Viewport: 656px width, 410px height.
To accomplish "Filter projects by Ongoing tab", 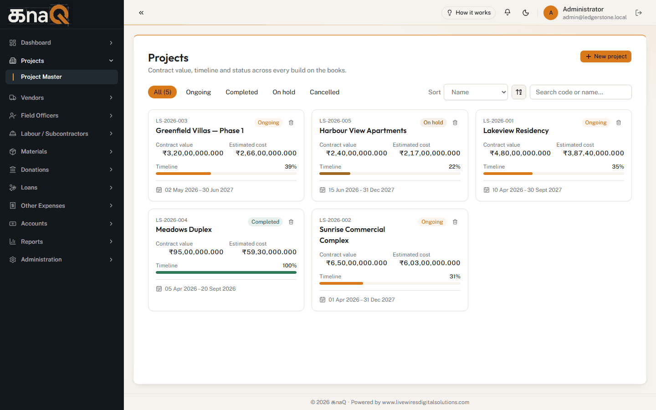I will (199, 92).
